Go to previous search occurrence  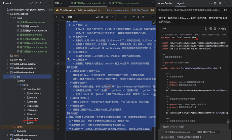[x=134, y=17]
